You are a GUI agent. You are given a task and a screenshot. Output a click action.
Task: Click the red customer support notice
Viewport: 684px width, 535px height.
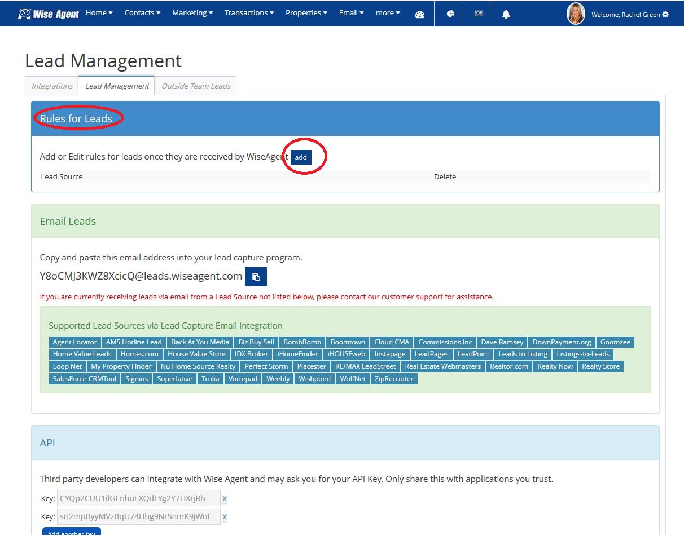point(266,297)
